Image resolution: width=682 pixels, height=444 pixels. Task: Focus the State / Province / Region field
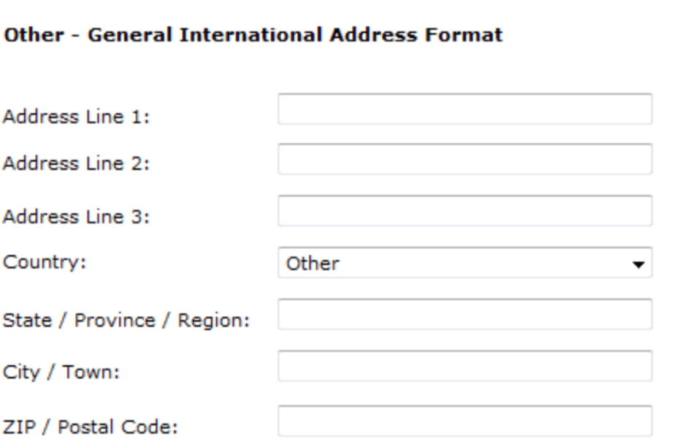click(x=464, y=315)
